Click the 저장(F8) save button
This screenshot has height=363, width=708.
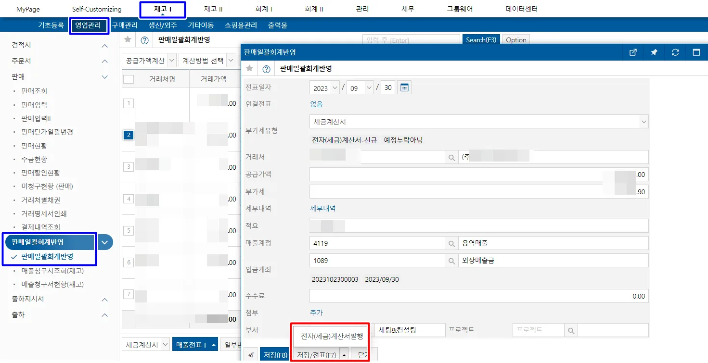click(x=275, y=355)
